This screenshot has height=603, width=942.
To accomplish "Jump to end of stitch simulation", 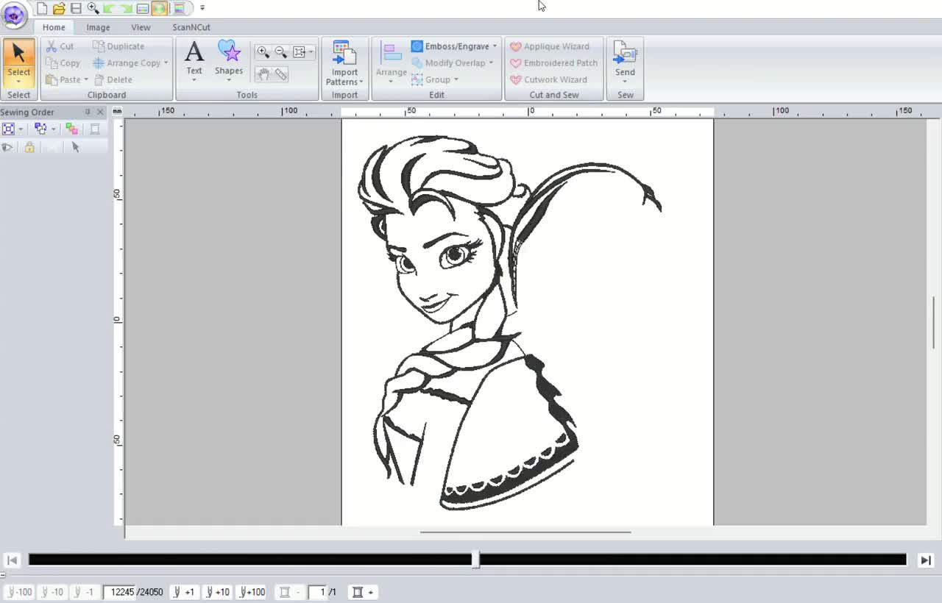I will click(x=926, y=560).
